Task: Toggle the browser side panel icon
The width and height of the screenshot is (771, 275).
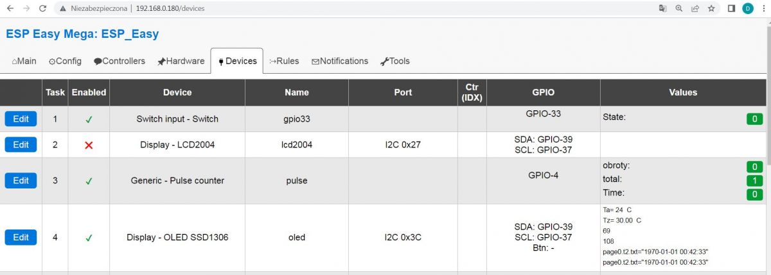Action: [731, 9]
